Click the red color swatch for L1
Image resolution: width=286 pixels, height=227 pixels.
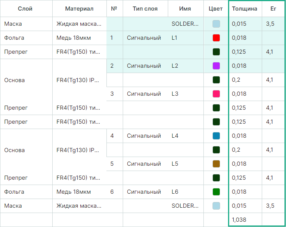(x=216, y=38)
